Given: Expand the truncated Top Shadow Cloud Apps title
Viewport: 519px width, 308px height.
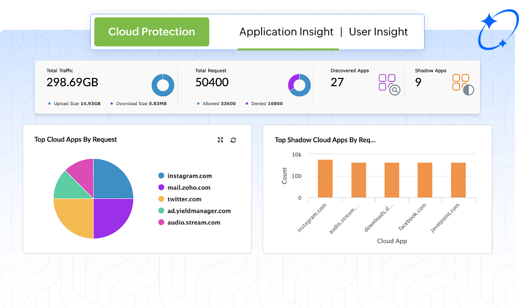Looking at the screenshot, I should 325,139.
